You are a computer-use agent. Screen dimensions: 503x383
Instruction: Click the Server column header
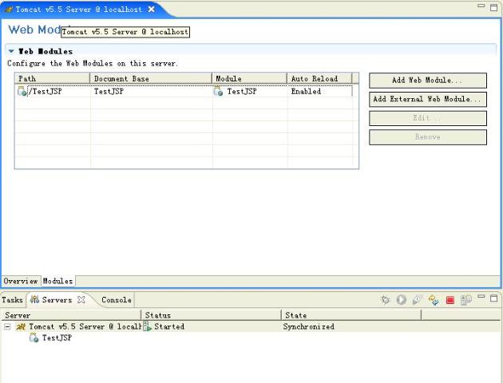[x=71, y=315]
